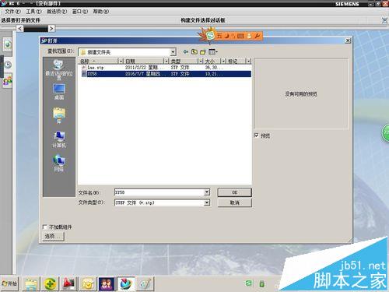This screenshot has width=389, height=292.
Task: Sort by the 名称 column header
Action: tap(98, 61)
